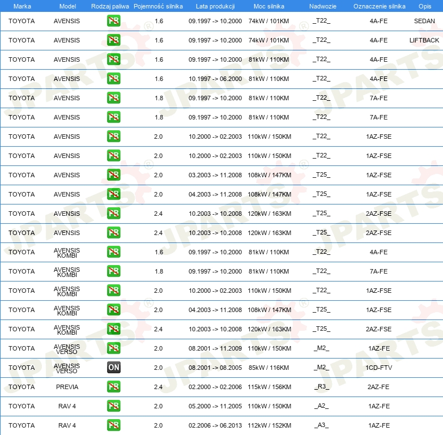Click the petrol icon for Avensis Kombi 2.0 _T25_
Screen dimensions: 443x435
click(113, 310)
